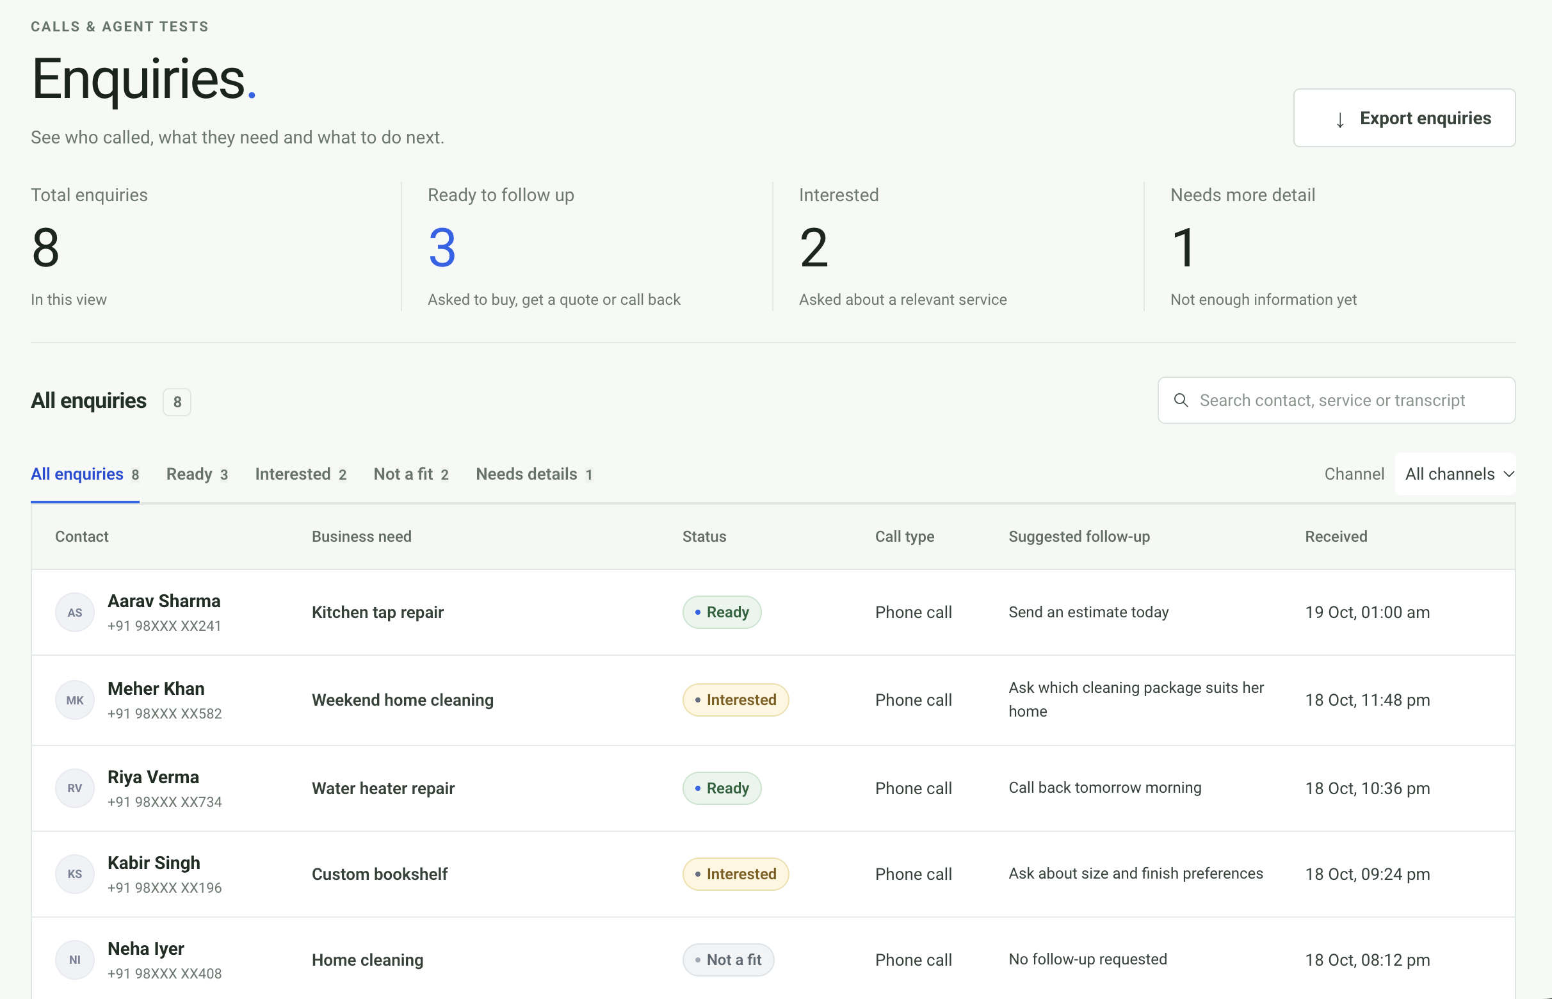The height and width of the screenshot is (999, 1552).
Task: Click Send an estimate today follow-up
Action: pyautogui.click(x=1089, y=612)
